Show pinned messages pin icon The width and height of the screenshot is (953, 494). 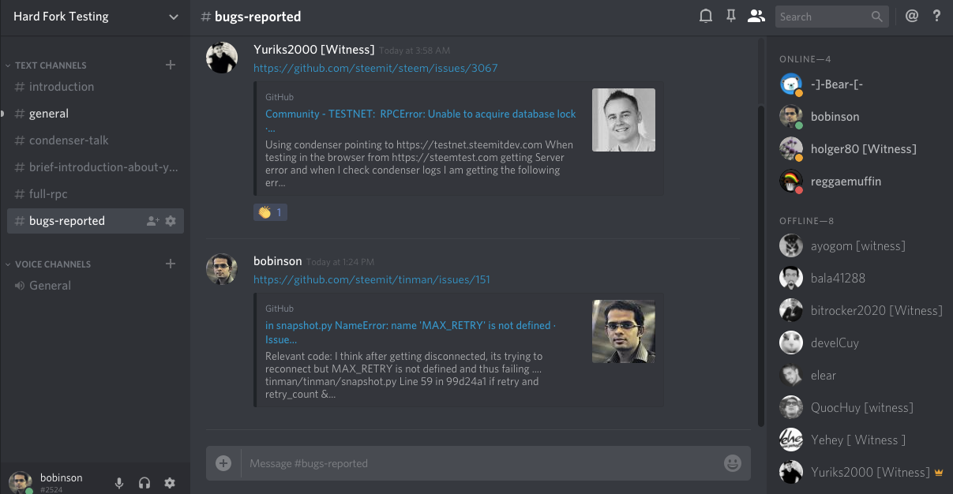pos(731,17)
